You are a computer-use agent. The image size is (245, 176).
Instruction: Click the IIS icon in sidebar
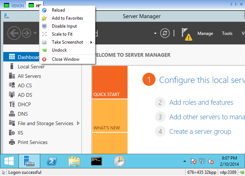(x=12, y=133)
